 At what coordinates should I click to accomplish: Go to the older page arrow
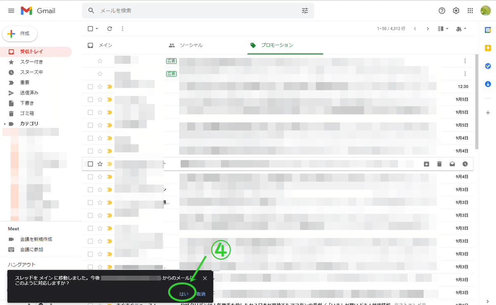point(428,29)
